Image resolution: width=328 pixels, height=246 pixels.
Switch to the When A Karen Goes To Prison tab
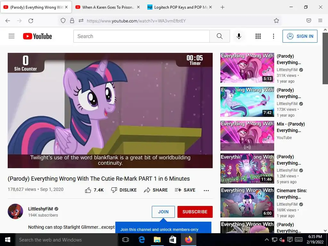pyautogui.click(x=108, y=7)
